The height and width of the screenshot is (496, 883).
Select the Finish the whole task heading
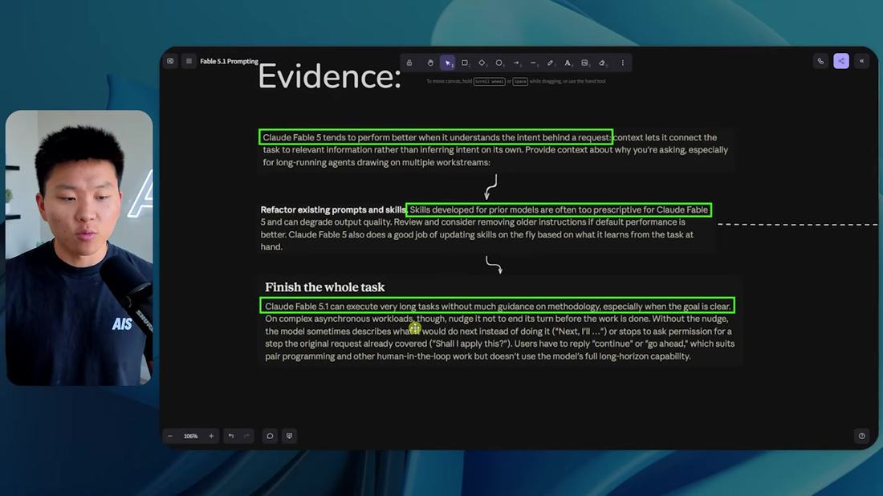point(325,287)
